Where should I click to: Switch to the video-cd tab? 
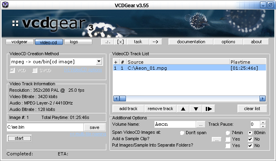click(x=49, y=42)
